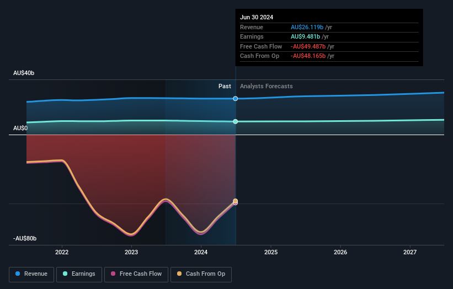453x289 pixels.
Task: Click the Revenue row label in the tooltip
Action: (252, 27)
